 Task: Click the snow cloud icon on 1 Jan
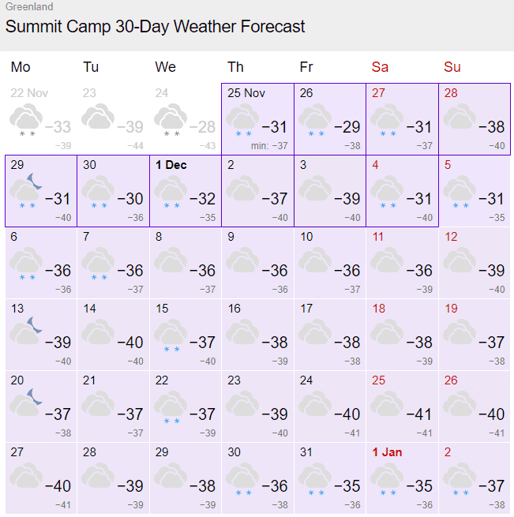387,479
